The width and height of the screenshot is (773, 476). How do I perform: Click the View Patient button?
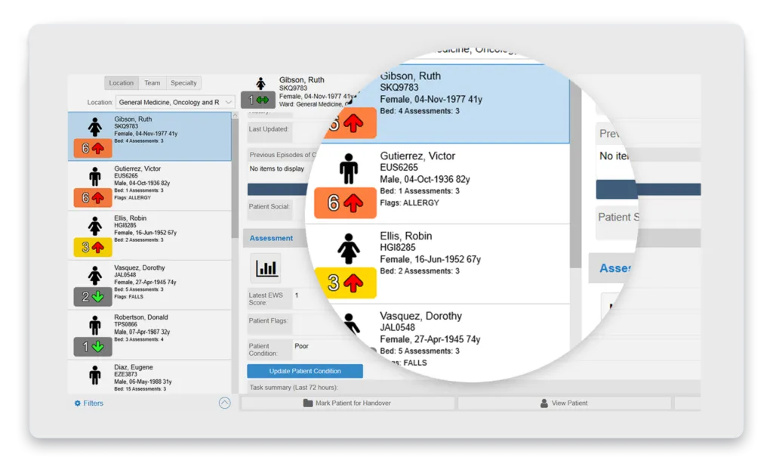565,403
